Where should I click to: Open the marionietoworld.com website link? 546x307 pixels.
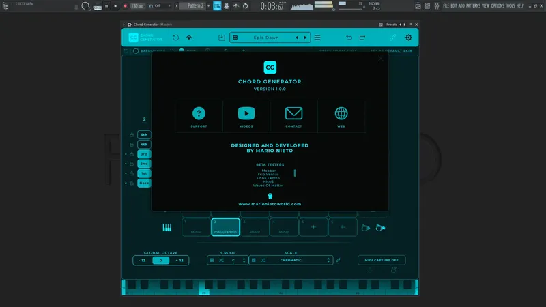pyautogui.click(x=270, y=204)
